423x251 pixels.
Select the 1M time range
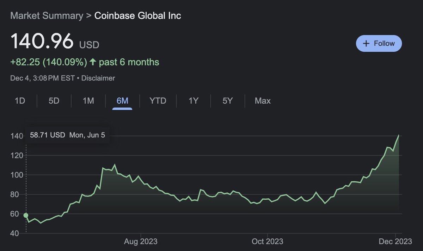88,101
